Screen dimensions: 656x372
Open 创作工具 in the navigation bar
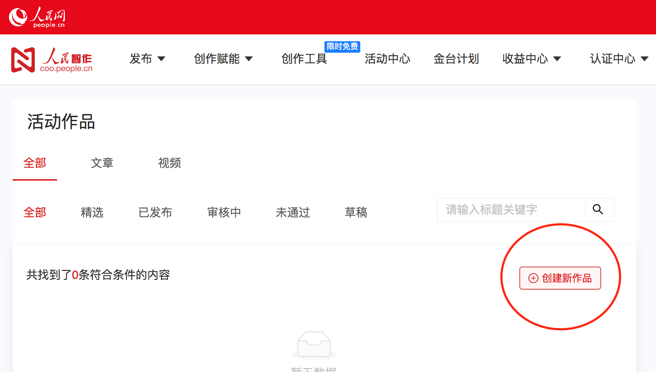coord(304,59)
